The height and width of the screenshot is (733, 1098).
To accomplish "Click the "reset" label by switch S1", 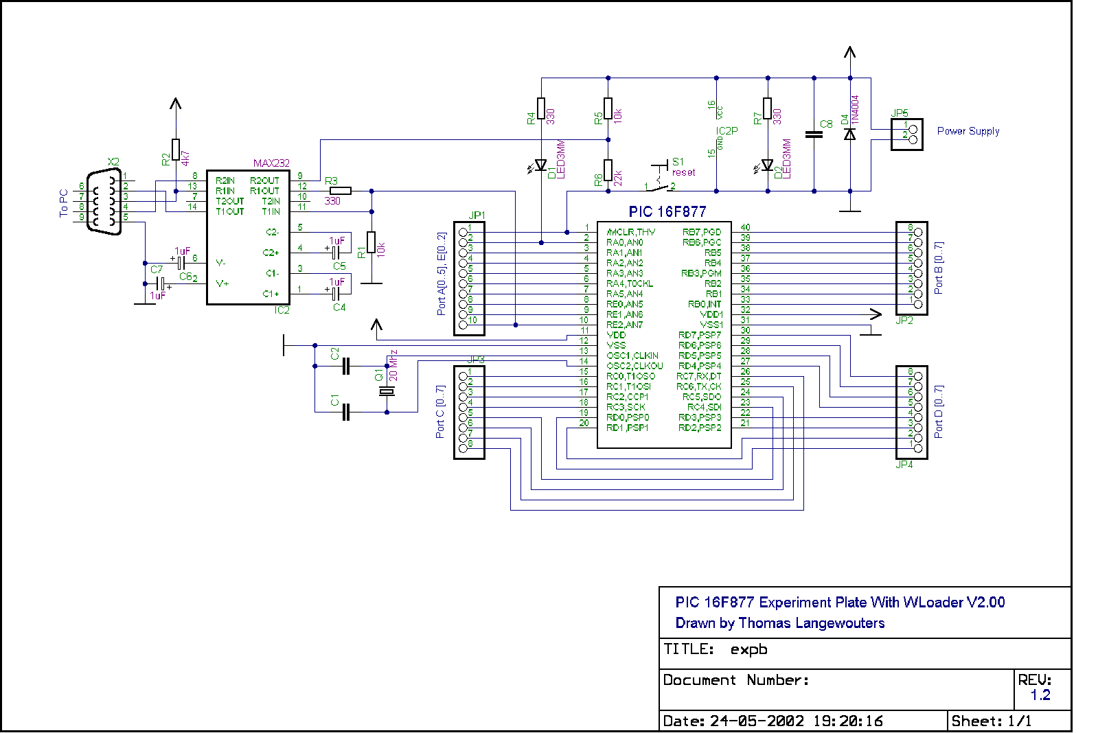I will click(683, 172).
